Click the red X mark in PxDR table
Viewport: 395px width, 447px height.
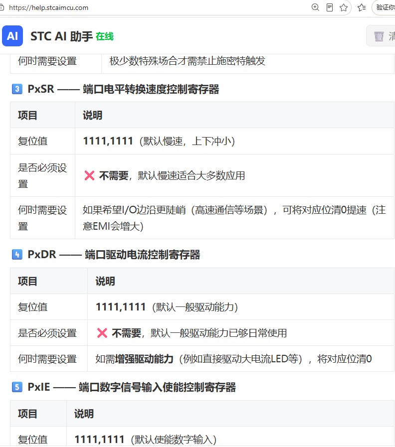coord(102,333)
